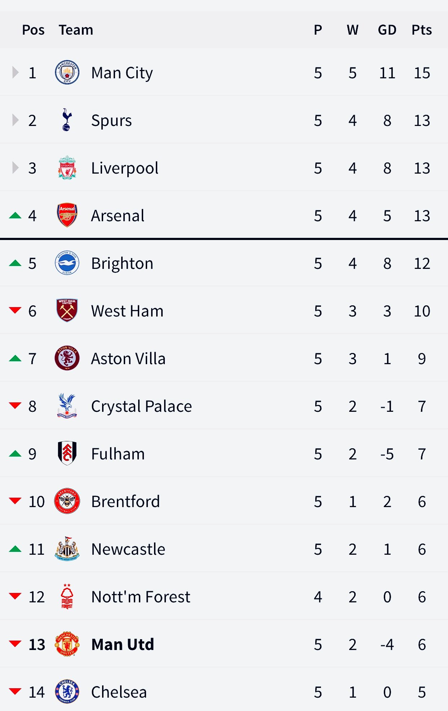
Task: Click the Crystal Palace eagle crest
Action: (x=67, y=406)
